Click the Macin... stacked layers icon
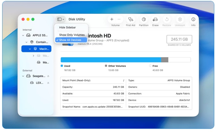This screenshot has width=216, height=132. tap(35, 49)
